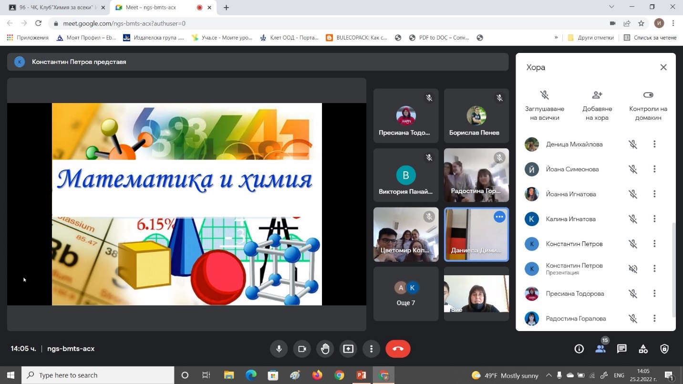Image resolution: width=683 pixels, height=384 pixels.
Task: Open more options menu in call bar
Action: 371,349
